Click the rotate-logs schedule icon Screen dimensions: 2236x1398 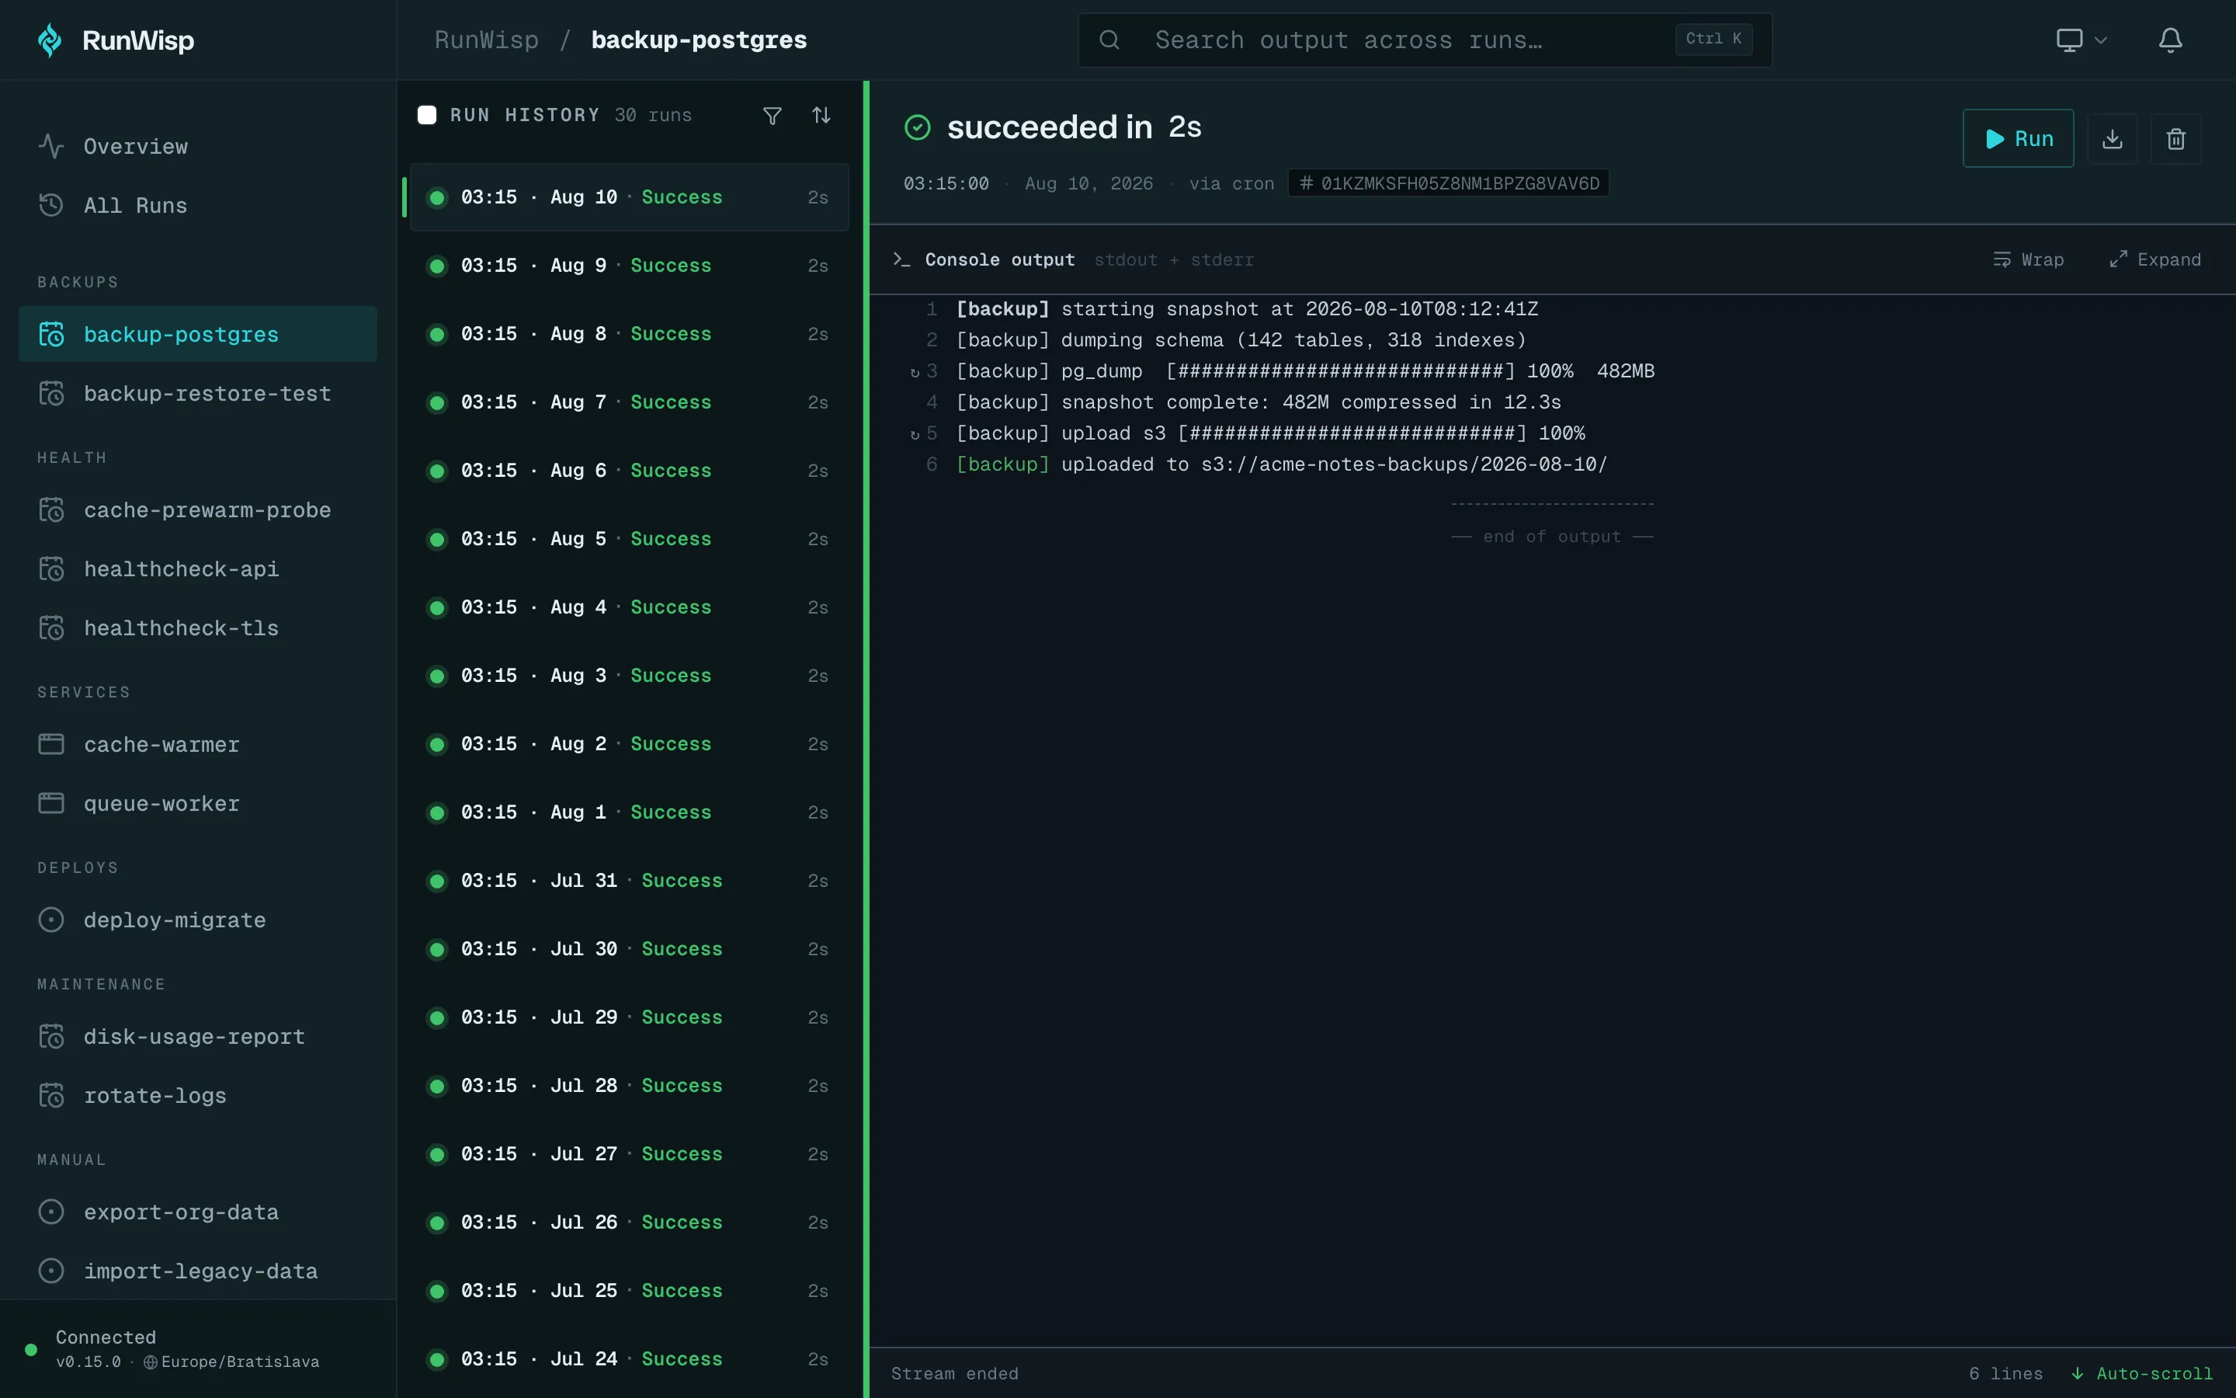[x=52, y=1096]
